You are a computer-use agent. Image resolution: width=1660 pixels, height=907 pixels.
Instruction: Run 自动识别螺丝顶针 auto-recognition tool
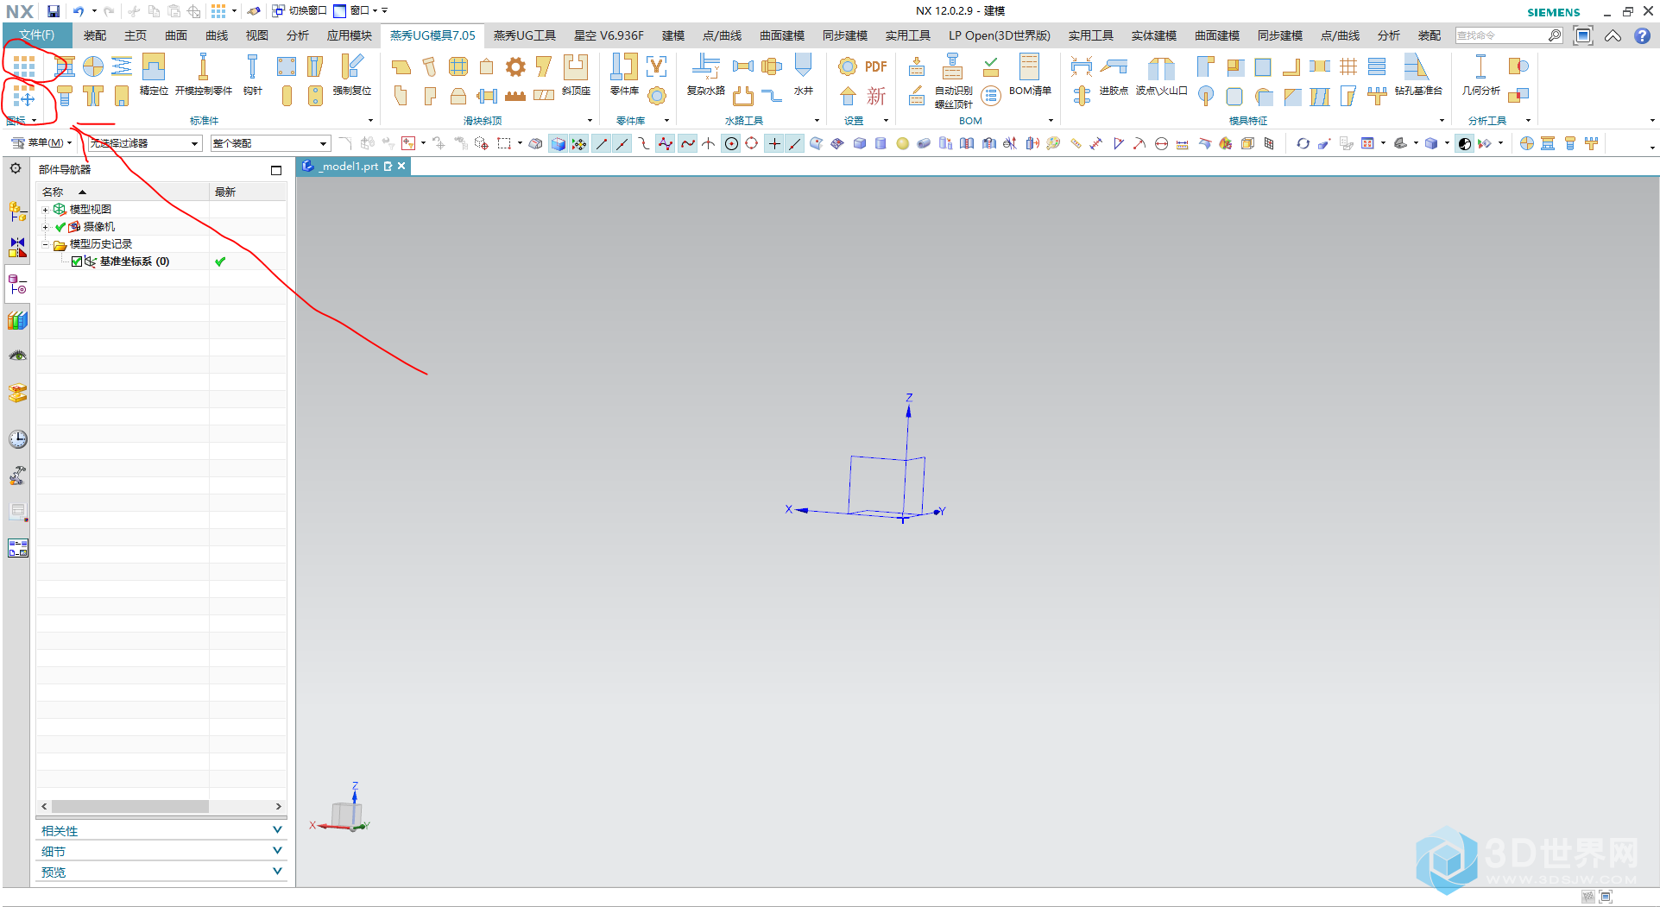point(953,81)
